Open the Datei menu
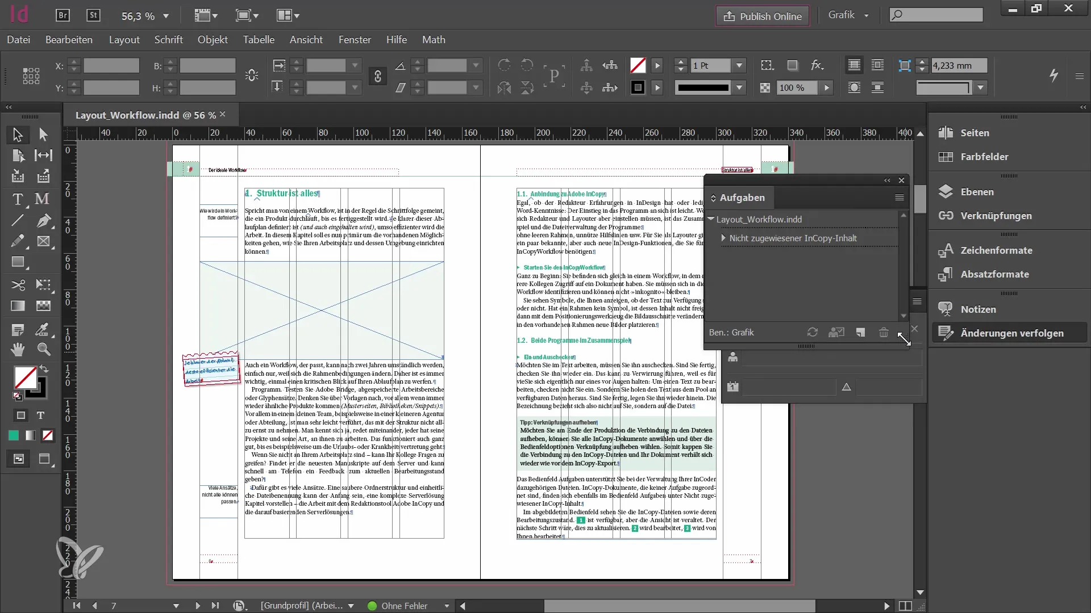 [x=19, y=40]
